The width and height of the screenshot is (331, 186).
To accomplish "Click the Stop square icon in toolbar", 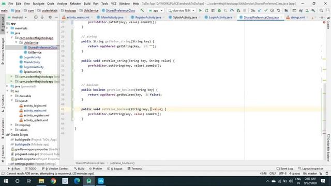I will click(x=245, y=10).
